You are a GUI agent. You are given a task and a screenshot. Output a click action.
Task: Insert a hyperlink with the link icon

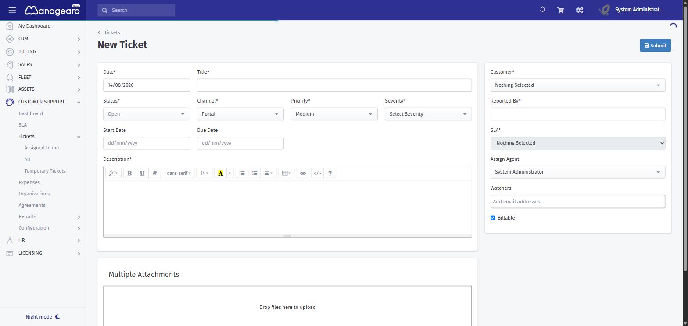[303, 174]
